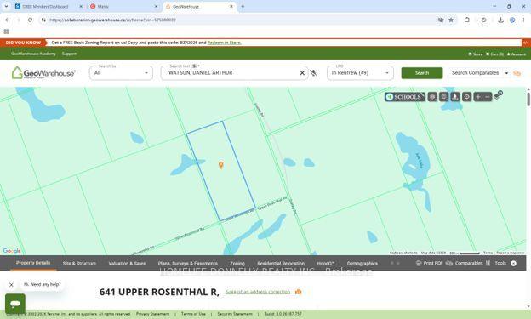Click the page vertical scrollbar thumb
The height and width of the screenshot is (319, 531).
click(528, 100)
